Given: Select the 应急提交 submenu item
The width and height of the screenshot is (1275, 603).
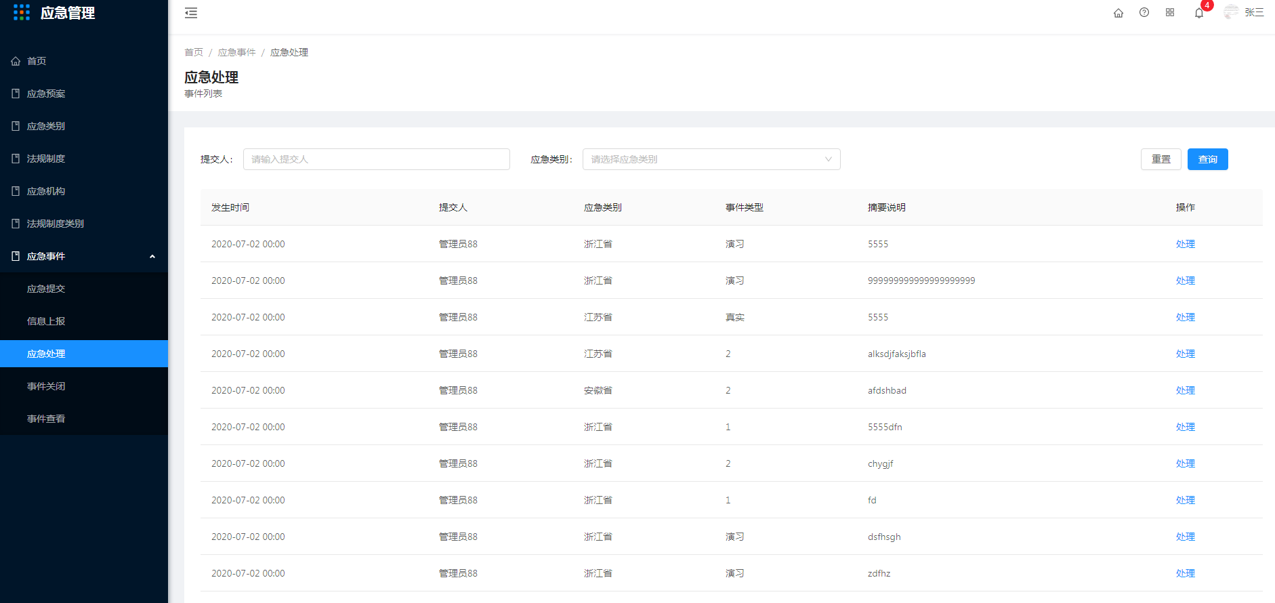Looking at the screenshot, I should pyautogui.click(x=84, y=289).
